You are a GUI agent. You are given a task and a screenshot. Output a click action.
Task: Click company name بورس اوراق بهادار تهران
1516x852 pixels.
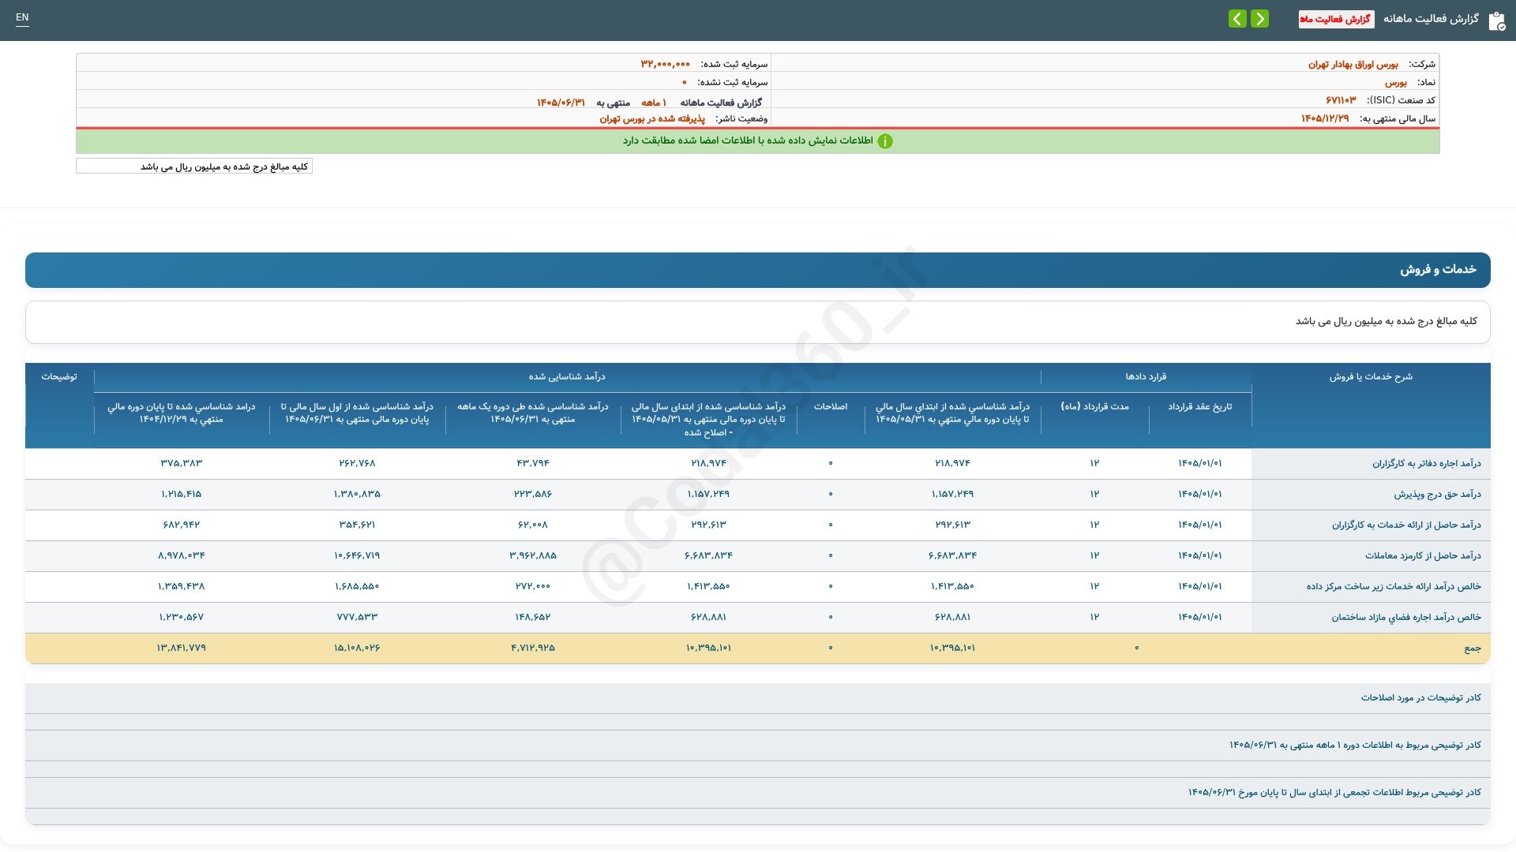[1353, 64]
